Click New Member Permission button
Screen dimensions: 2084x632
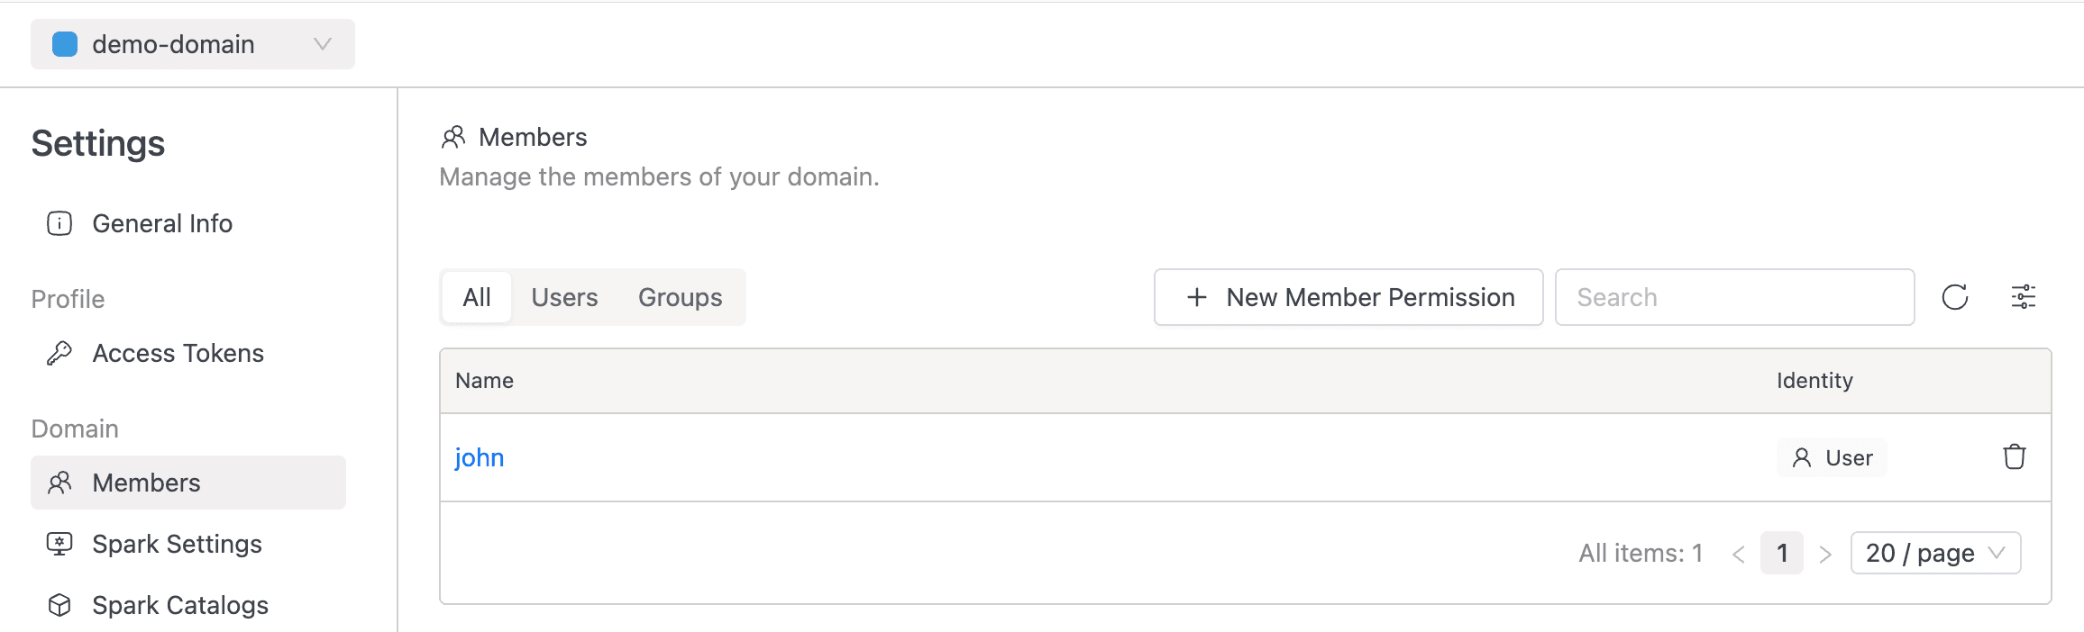[x=1348, y=297]
